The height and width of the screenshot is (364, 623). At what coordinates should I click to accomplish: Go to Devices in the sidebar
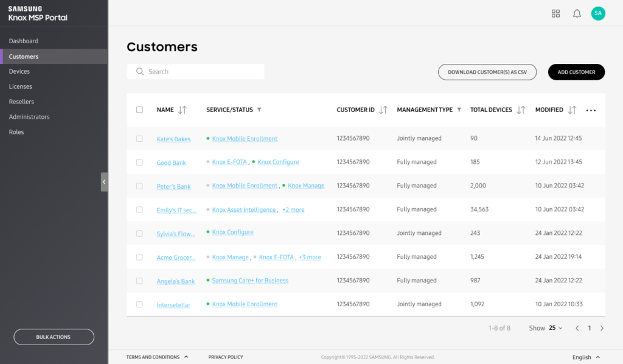coord(19,72)
